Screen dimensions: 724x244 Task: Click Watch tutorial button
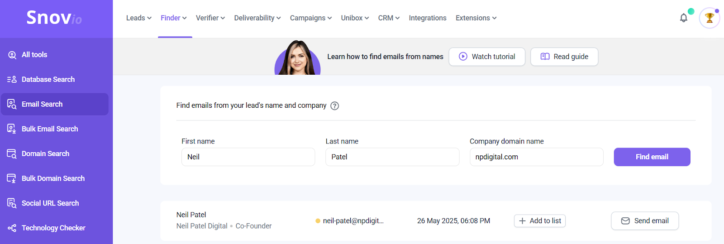pyautogui.click(x=487, y=57)
